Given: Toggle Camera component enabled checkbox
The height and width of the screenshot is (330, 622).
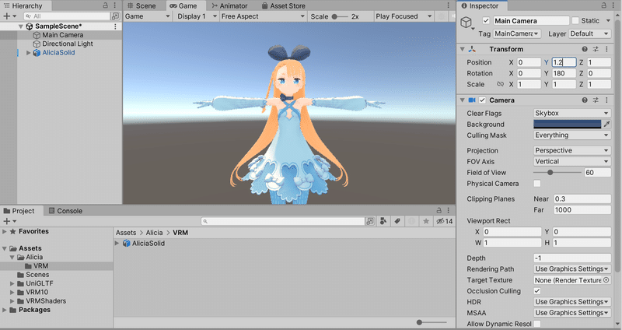Looking at the screenshot, I should pos(482,100).
